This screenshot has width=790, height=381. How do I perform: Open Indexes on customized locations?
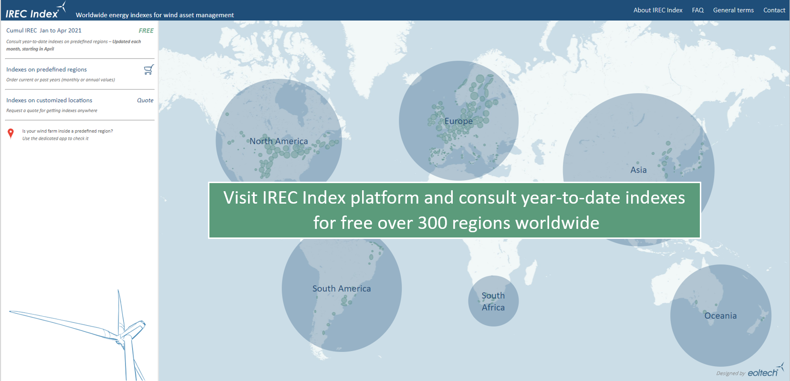pos(49,100)
